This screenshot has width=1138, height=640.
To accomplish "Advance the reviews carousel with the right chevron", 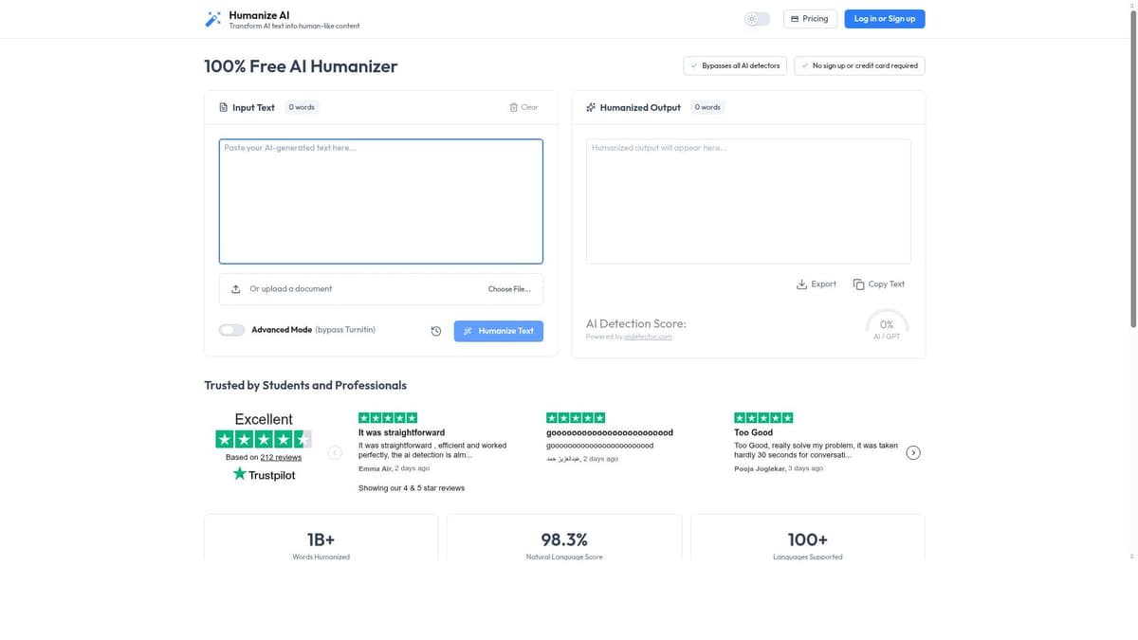I will [x=913, y=452].
